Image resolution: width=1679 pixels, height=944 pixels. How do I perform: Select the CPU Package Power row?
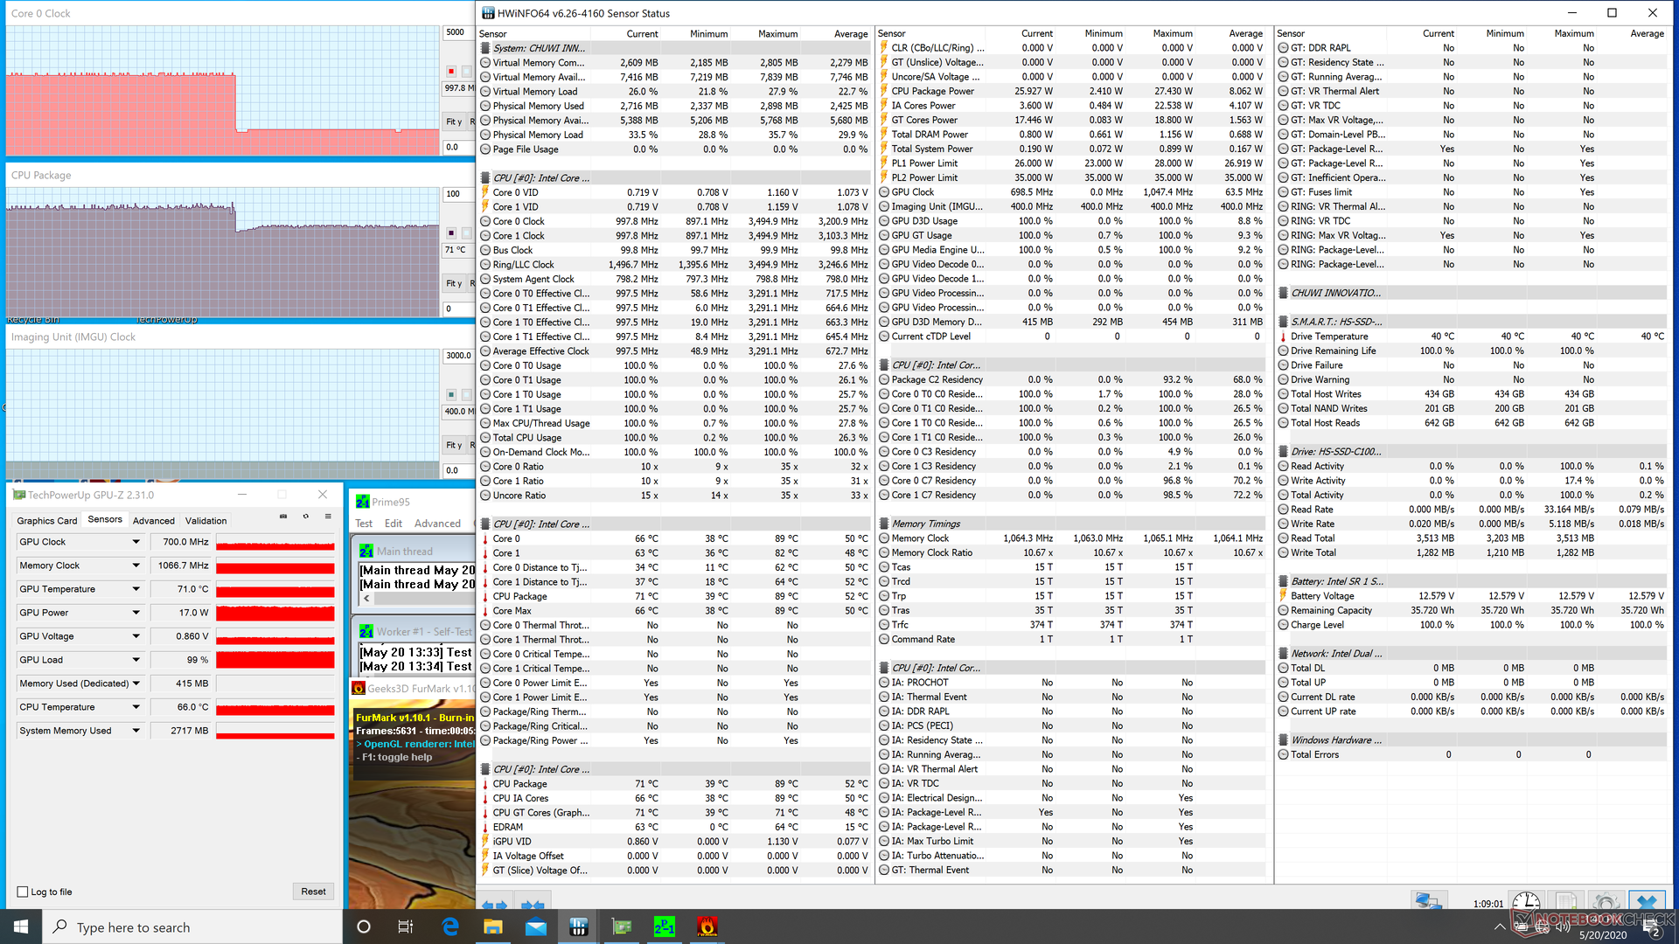pos(1071,91)
